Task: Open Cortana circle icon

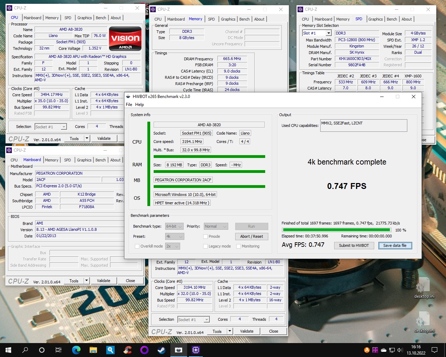Action: coord(42,350)
